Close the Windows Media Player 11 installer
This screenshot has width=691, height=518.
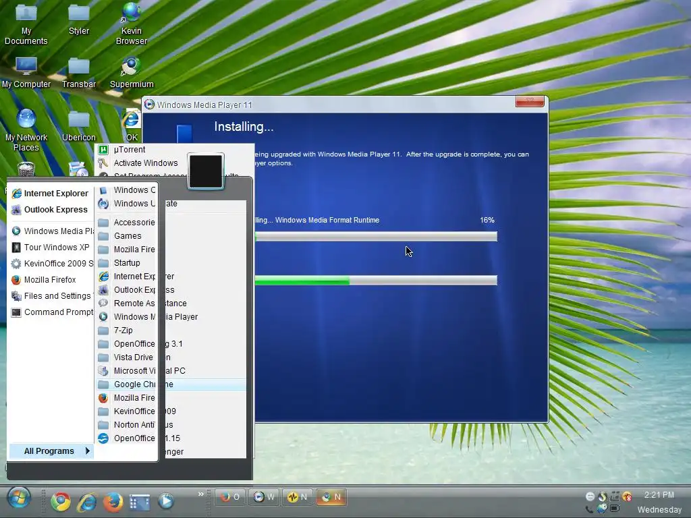530,101
